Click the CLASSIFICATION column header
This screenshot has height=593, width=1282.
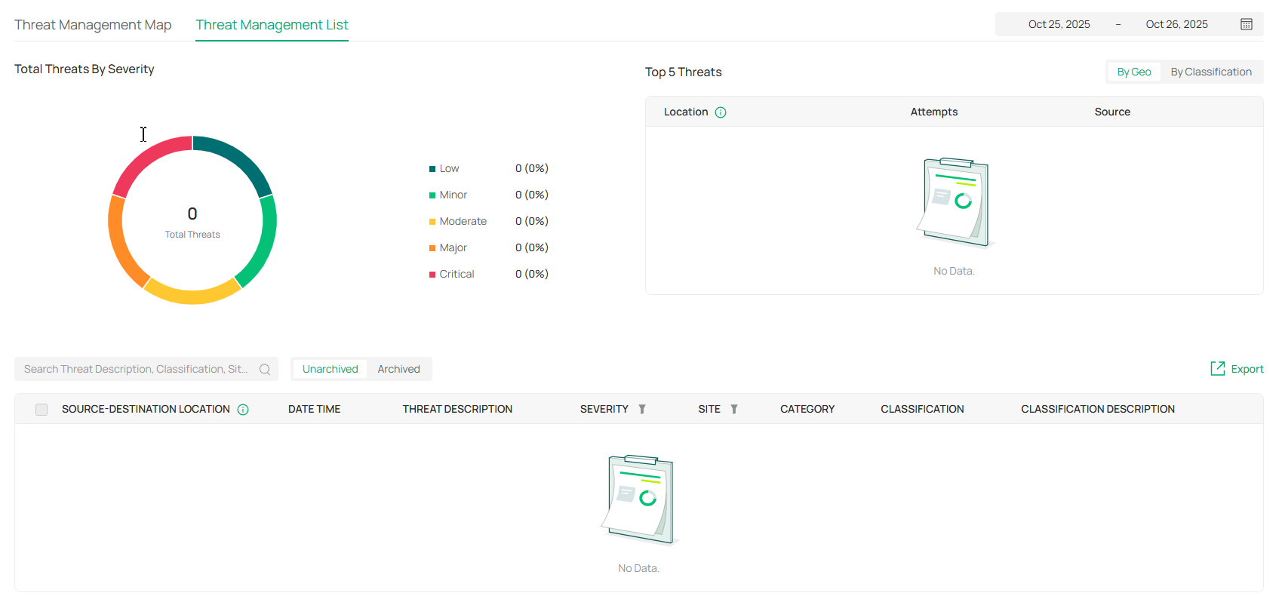click(x=922, y=409)
